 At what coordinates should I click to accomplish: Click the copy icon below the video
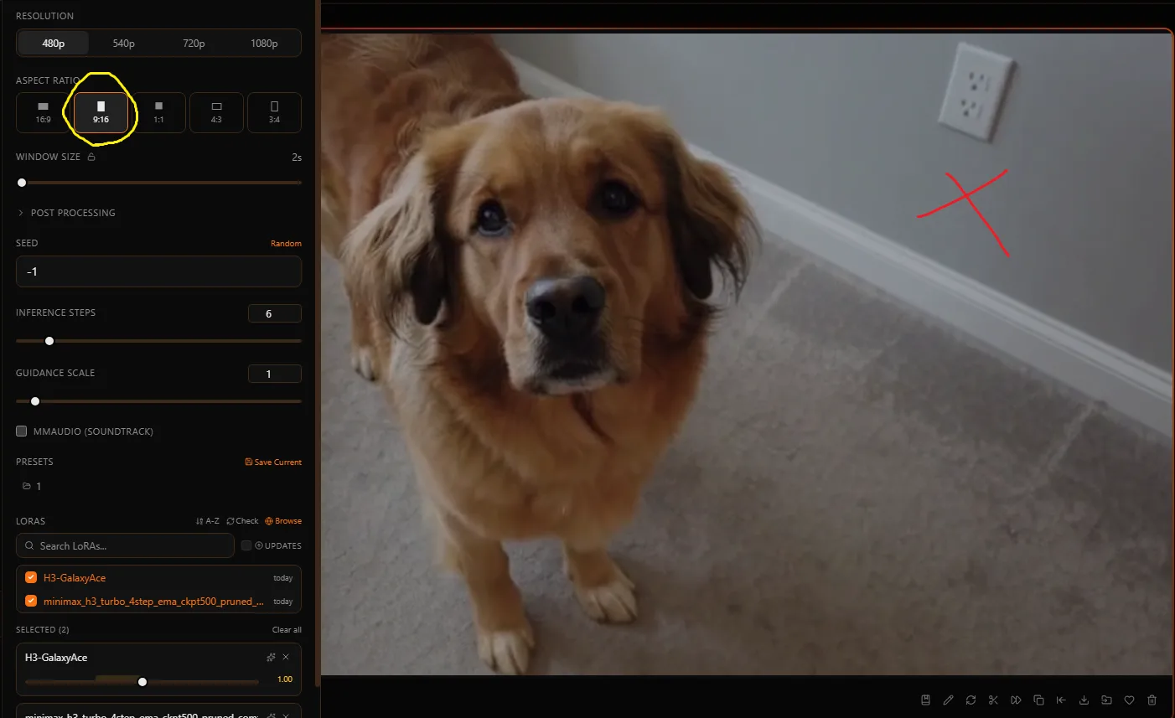1038,700
